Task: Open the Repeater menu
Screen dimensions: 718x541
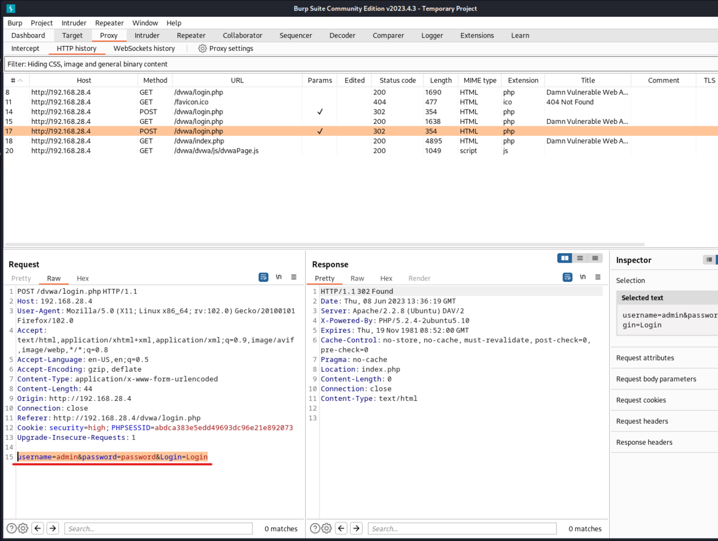Action: tap(109, 23)
